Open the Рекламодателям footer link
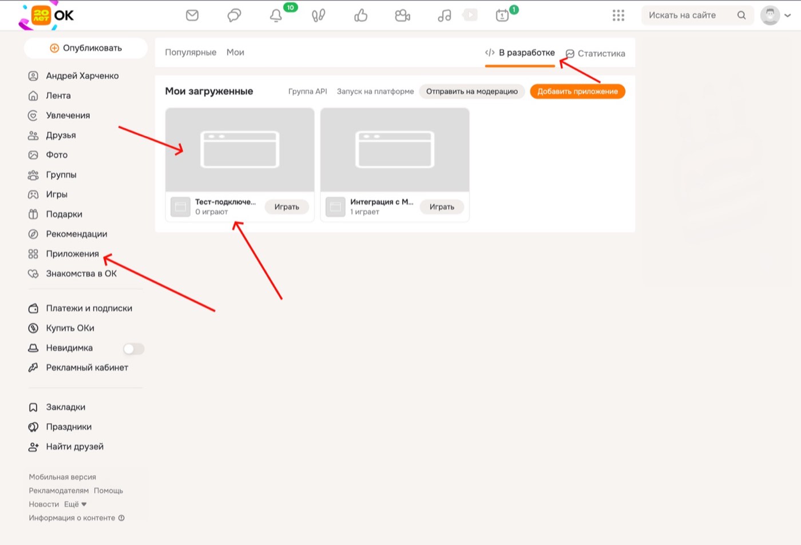 (59, 491)
